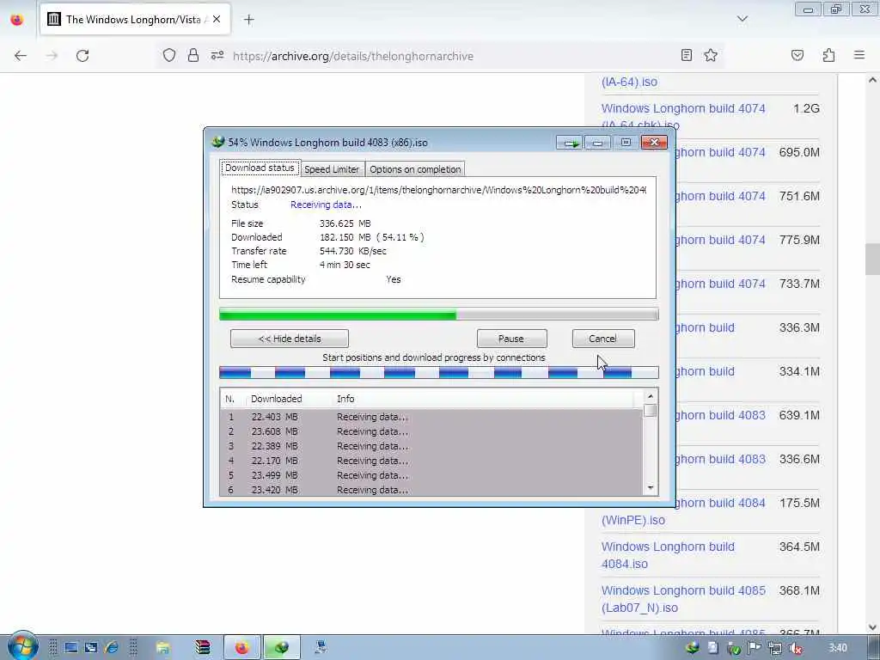Open Windows Longhorn build 4084.iso link
880x660 pixels.
[x=668, y=555]
